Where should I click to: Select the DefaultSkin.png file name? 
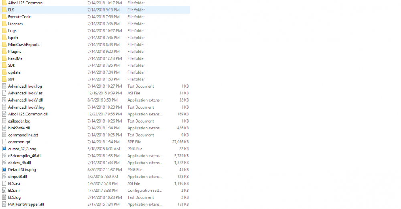click(22, 169)
